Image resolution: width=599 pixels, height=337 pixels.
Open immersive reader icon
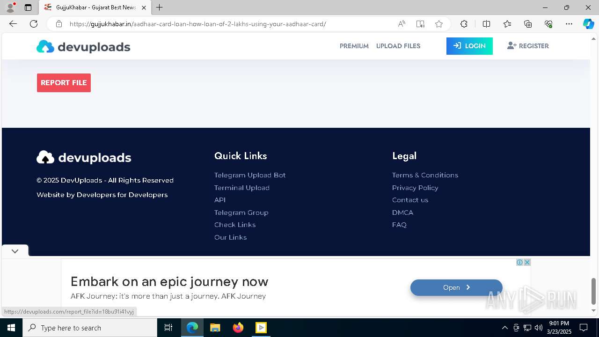420,24
